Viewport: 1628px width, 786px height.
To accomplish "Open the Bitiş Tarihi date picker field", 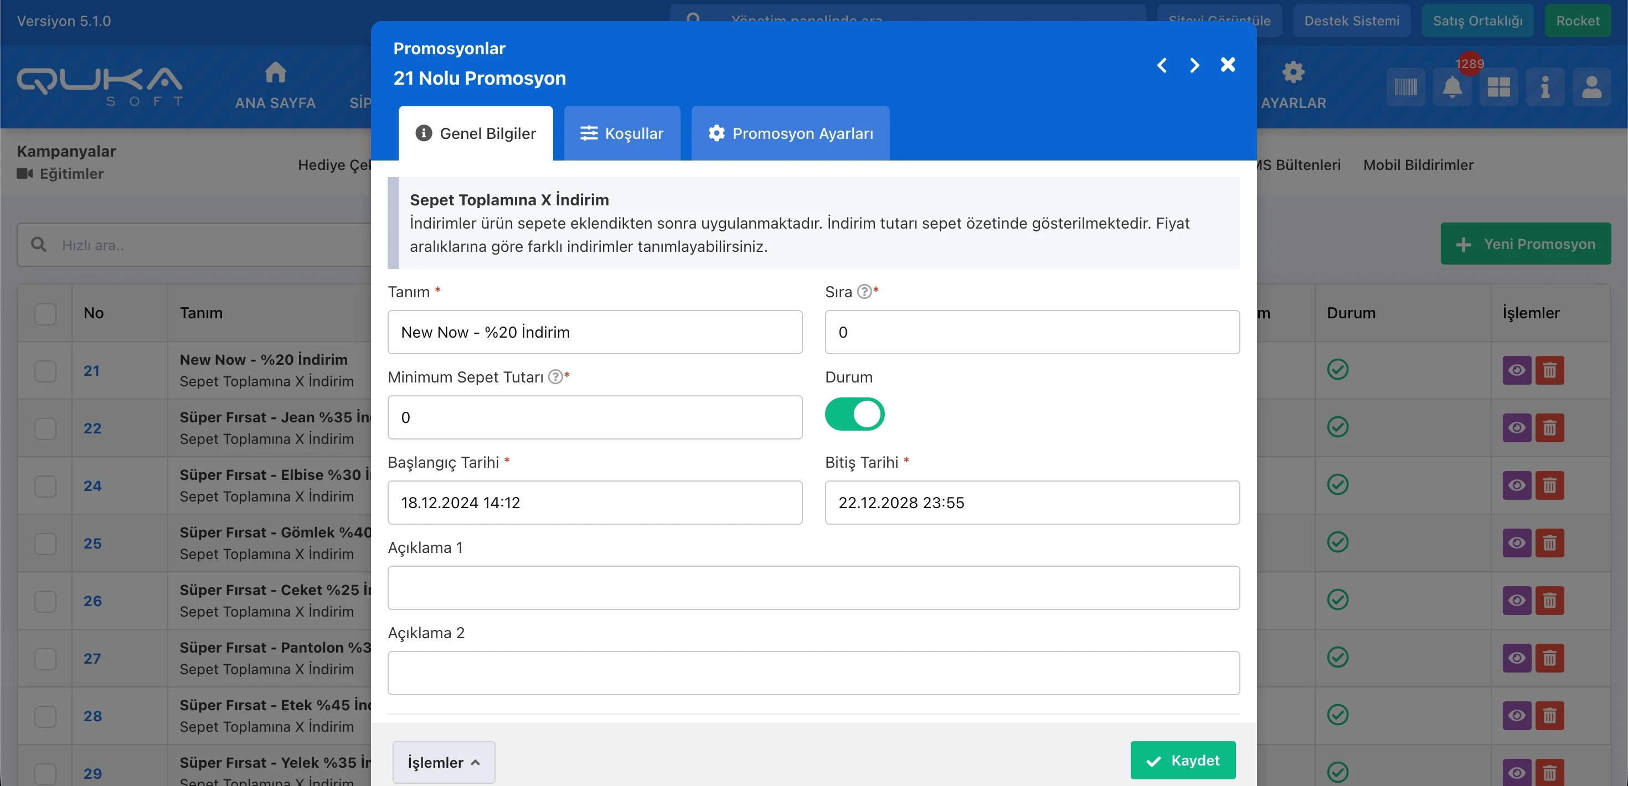I will [1032, 502].
